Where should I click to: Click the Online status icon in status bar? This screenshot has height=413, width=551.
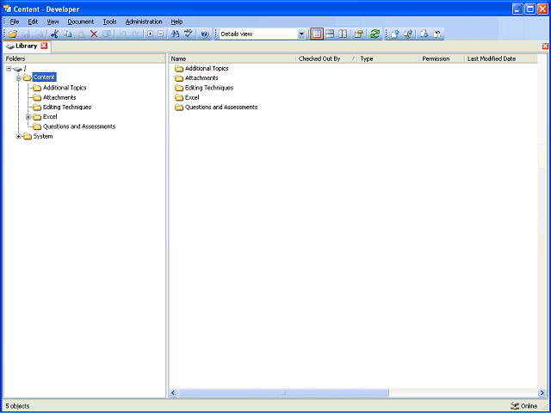515,405
